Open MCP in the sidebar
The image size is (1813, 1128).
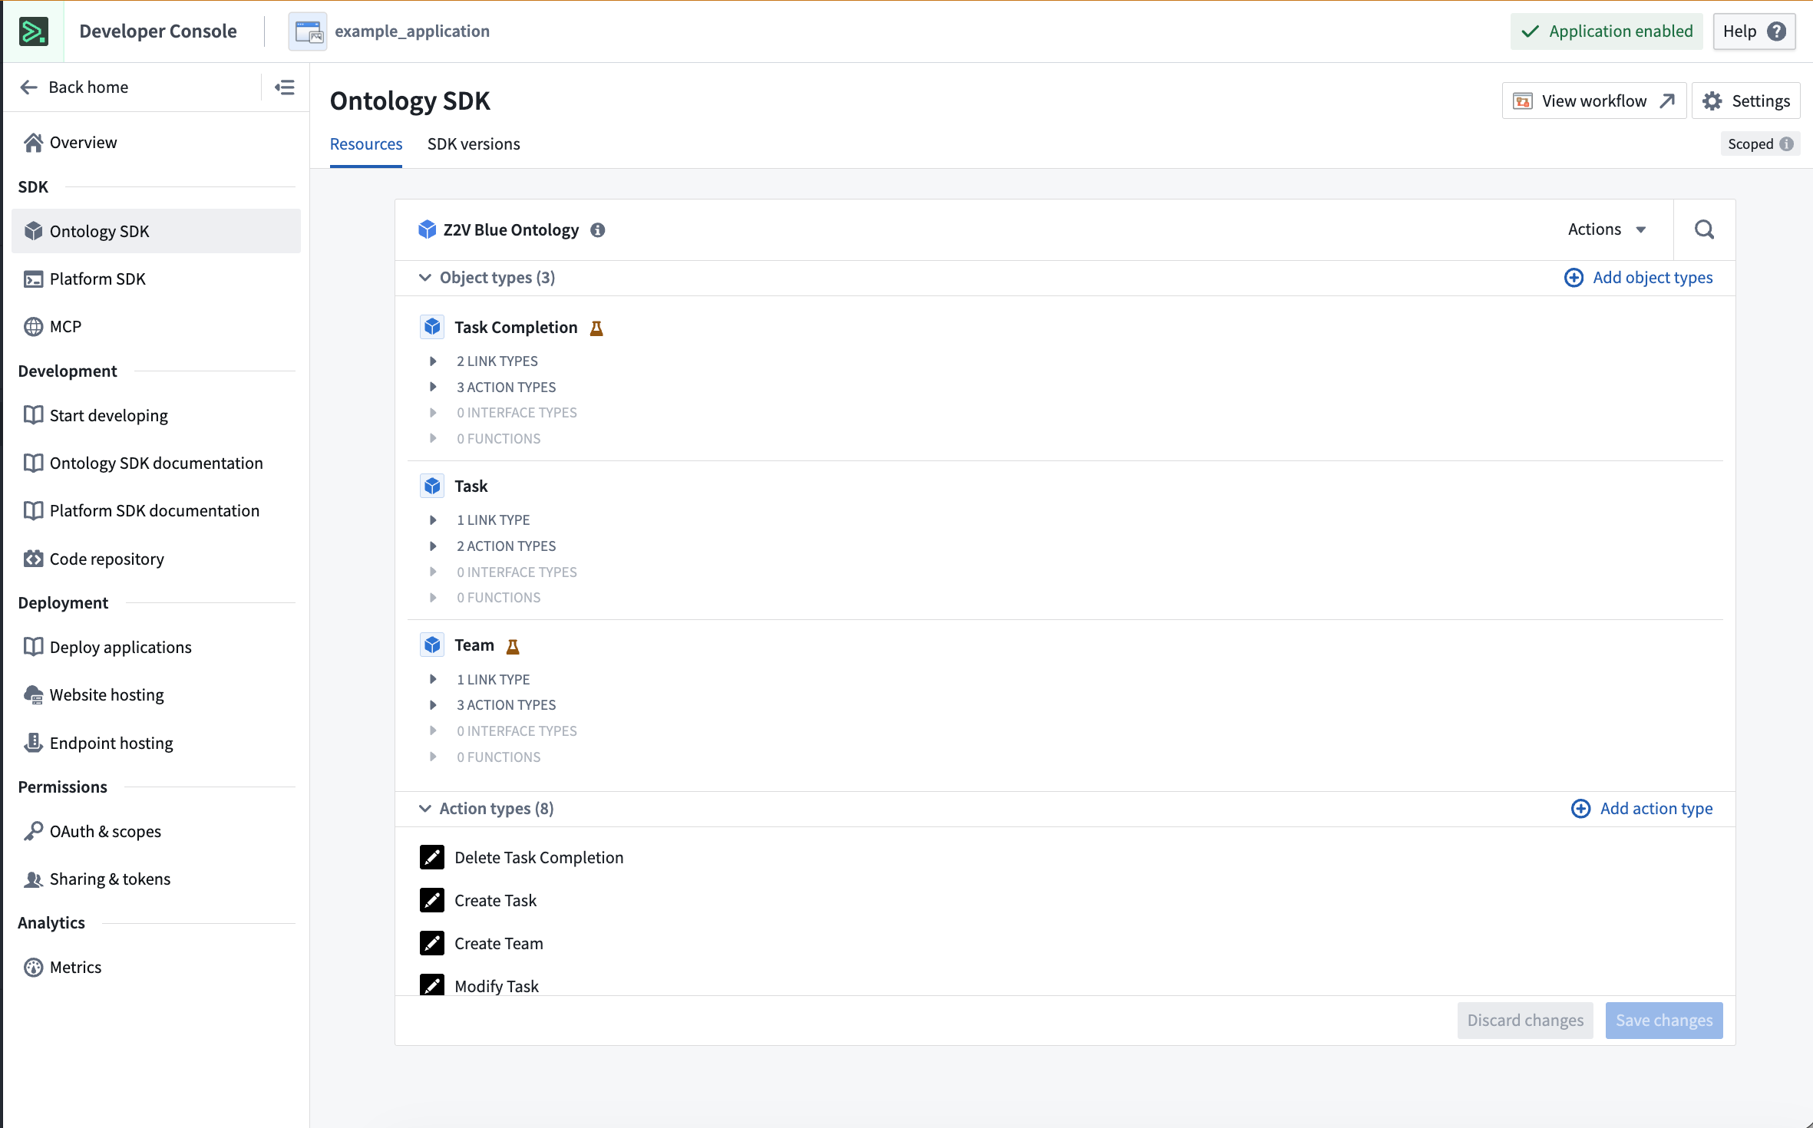coord(156,327)
